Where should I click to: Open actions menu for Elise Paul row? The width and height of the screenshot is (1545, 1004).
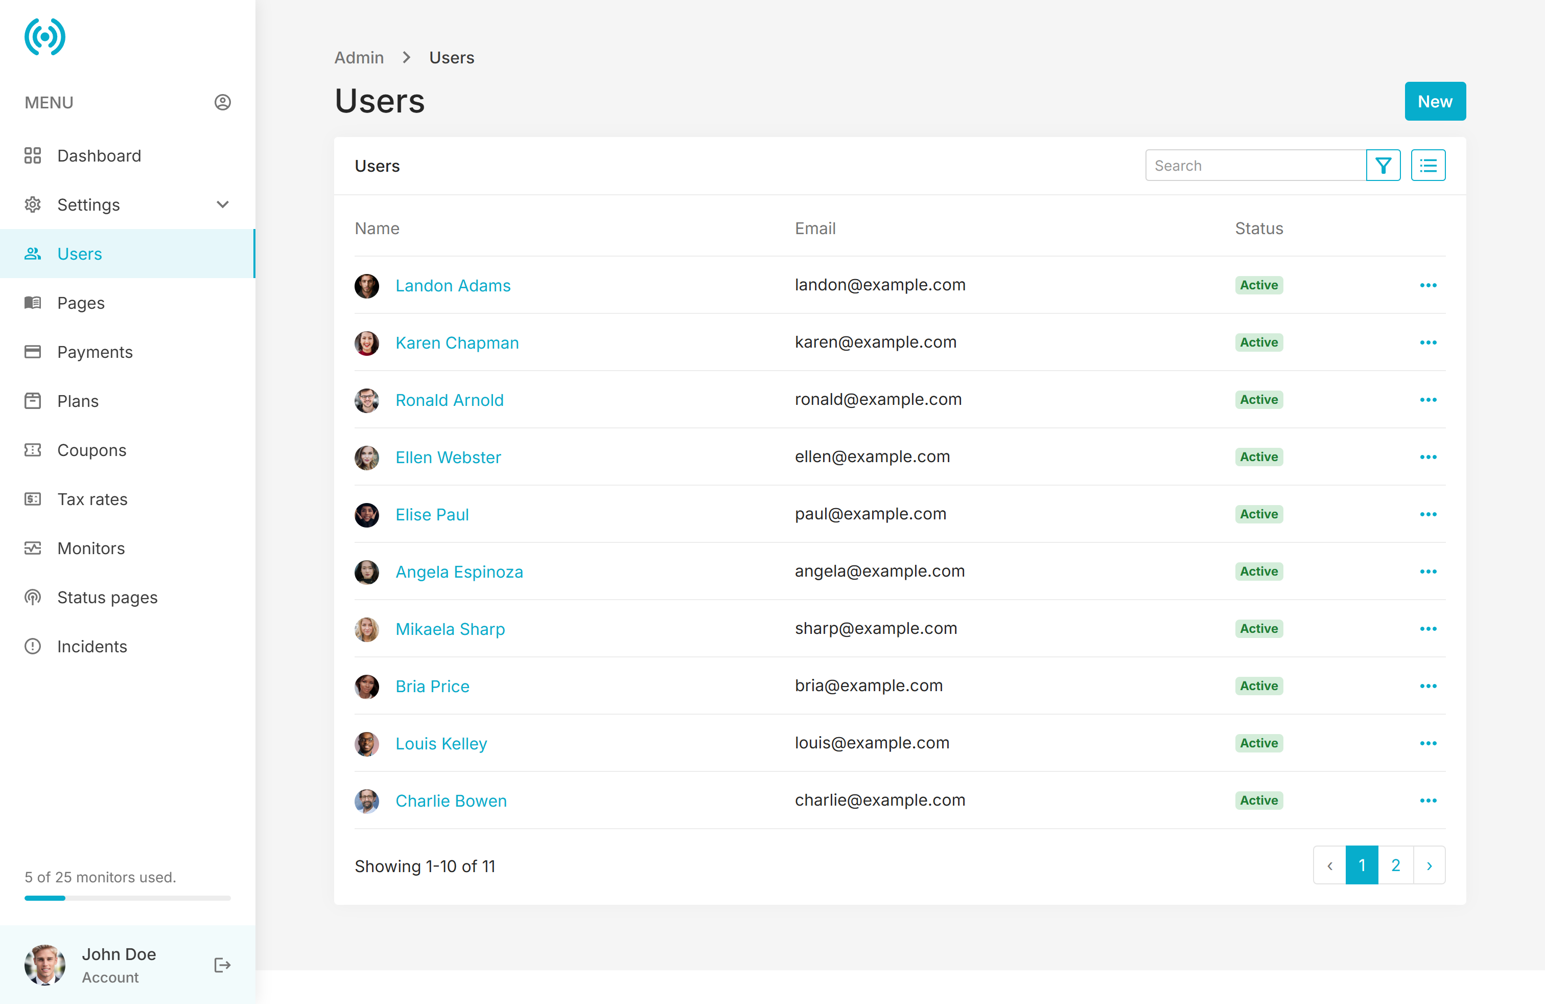[x=1427, y=514]
